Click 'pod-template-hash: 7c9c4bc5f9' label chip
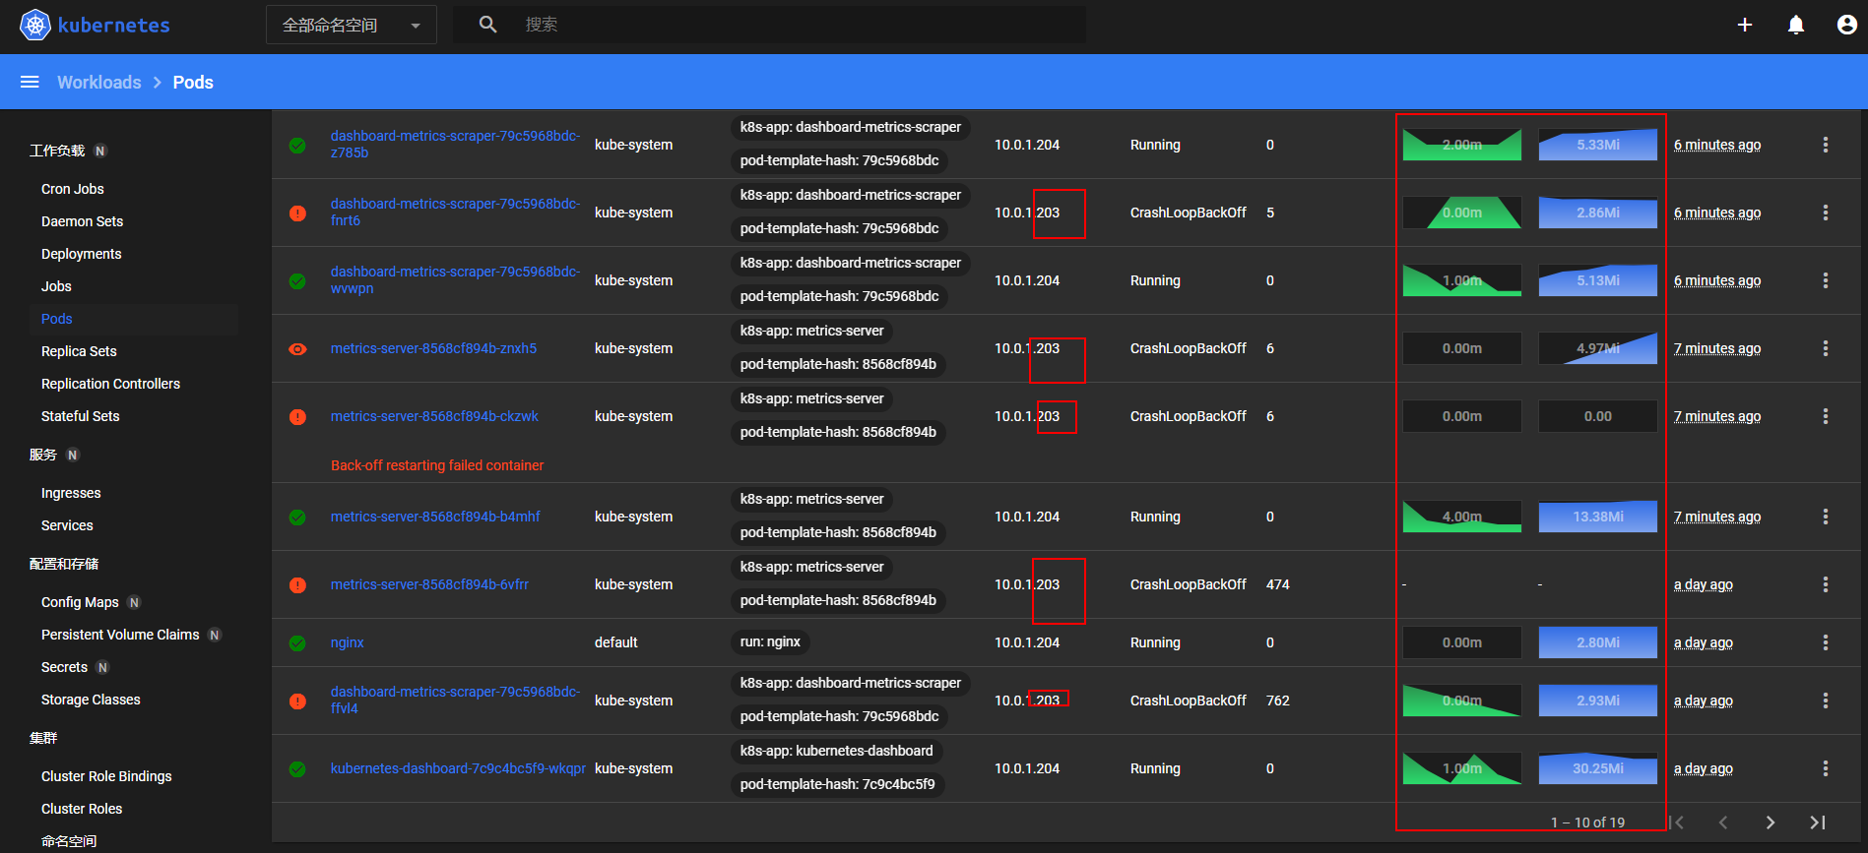Viewport: 1868px width, 853px height. [x=837, y=784]
